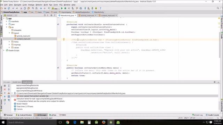The width and height of the screenshot is (223, 125).
Task: Open the Event Log
Action: (198, 115)
